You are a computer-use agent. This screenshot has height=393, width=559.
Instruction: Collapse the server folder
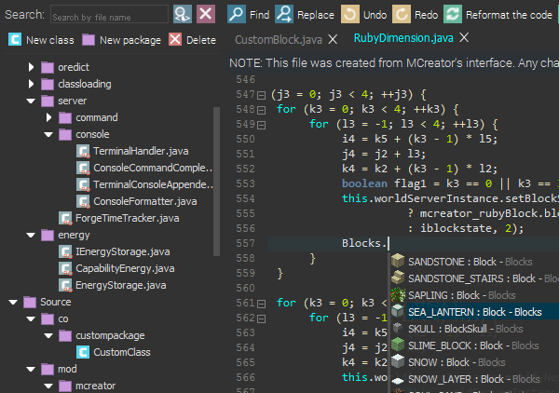click(31, 101)
